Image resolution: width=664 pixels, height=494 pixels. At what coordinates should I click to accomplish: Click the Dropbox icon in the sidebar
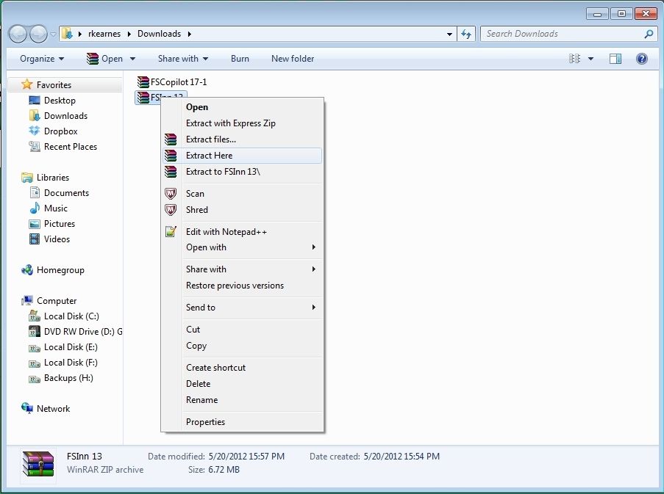click(x=35, y=131)
